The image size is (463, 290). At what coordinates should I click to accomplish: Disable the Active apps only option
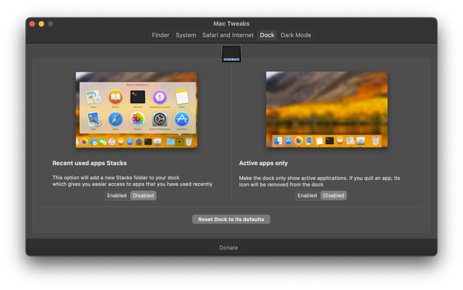tap(333, 195)
